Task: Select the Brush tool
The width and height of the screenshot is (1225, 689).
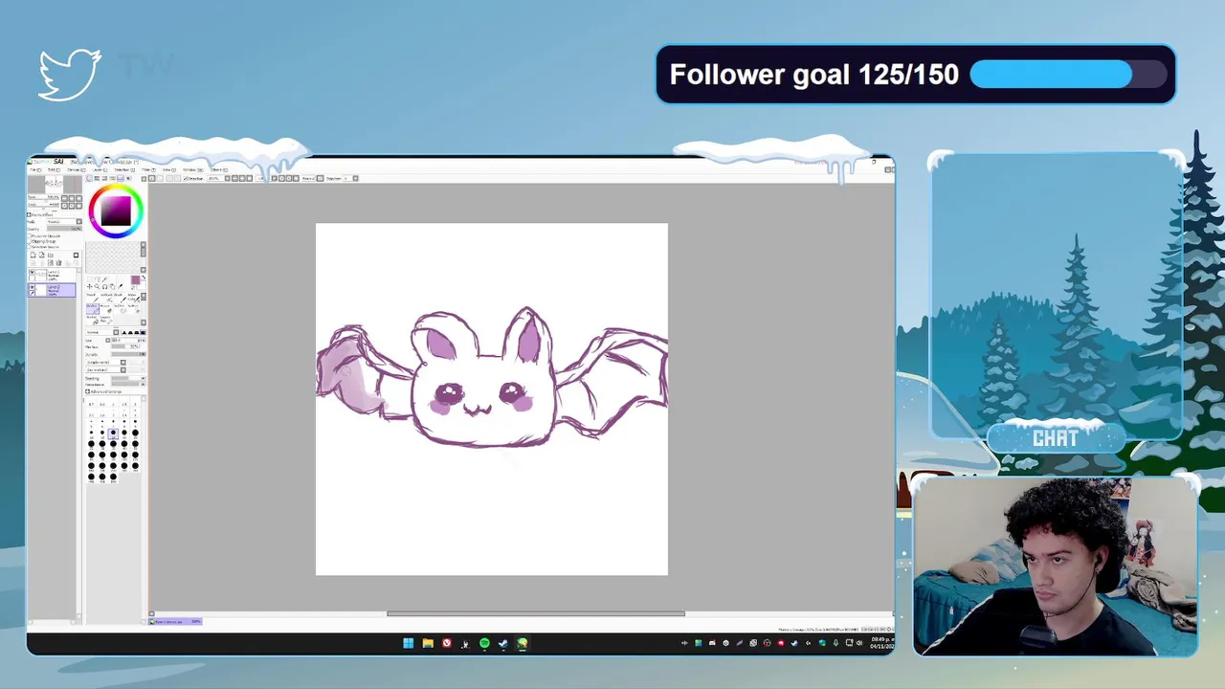Action: [x=120, y=298]
